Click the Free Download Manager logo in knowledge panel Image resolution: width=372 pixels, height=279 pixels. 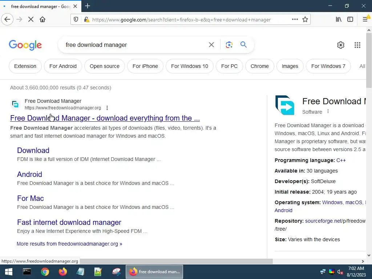point(285,105)
